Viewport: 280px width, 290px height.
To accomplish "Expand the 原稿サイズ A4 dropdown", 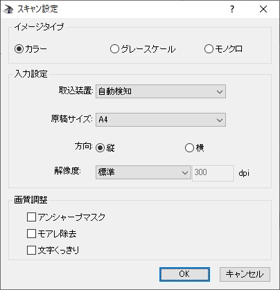I will tap(161, 120).
